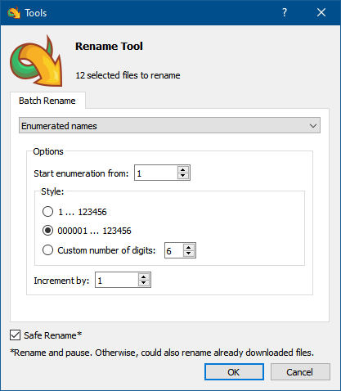Increase the custom number of digits
Image resolution: width=341 pixels, height=391 pixels.
point(189,247)
